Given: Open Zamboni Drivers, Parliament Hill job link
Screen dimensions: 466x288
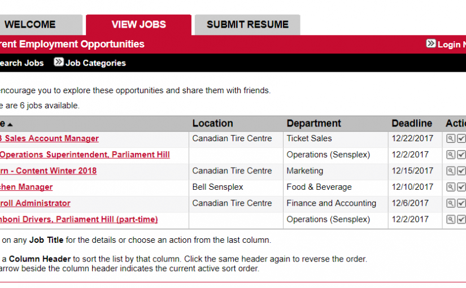Looking at the screenshot, I should [x=79, y=219].
